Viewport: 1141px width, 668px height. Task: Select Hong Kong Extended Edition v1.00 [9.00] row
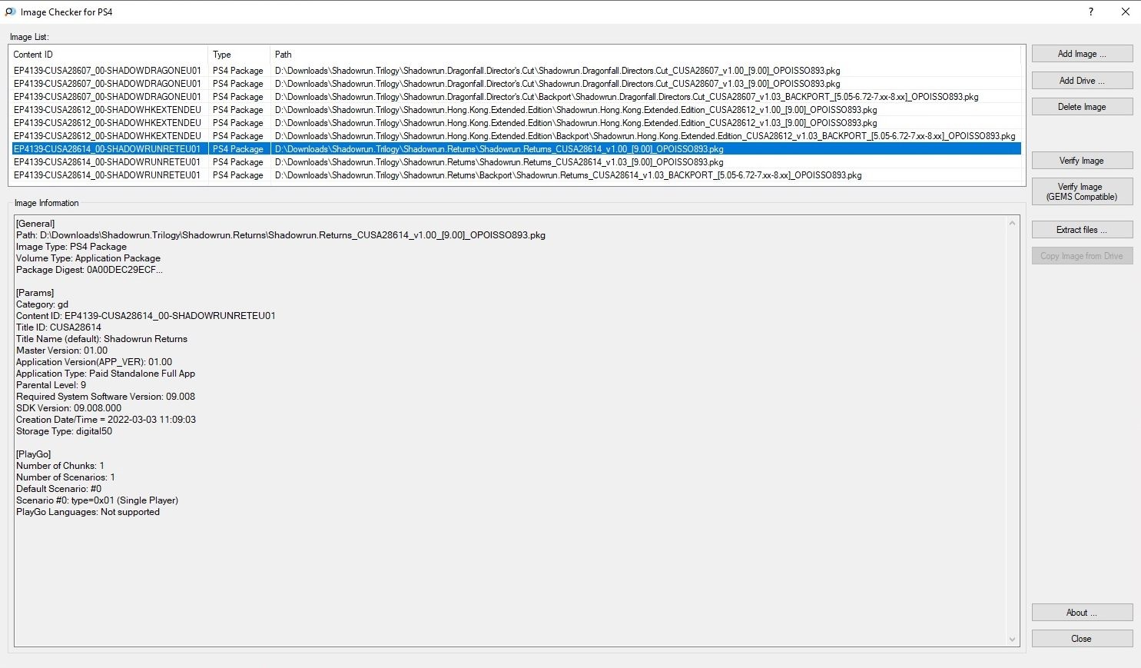click(516, 110)
